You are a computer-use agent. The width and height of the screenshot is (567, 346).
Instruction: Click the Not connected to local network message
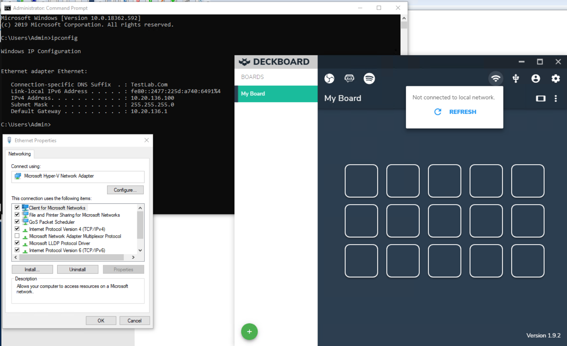(x=453, y=97)
